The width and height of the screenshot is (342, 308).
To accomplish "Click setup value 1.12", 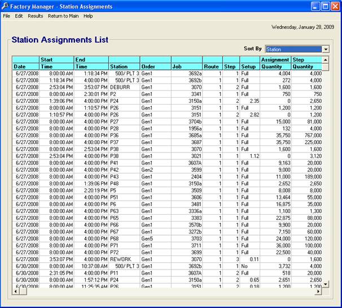I will tap(250, 156).
